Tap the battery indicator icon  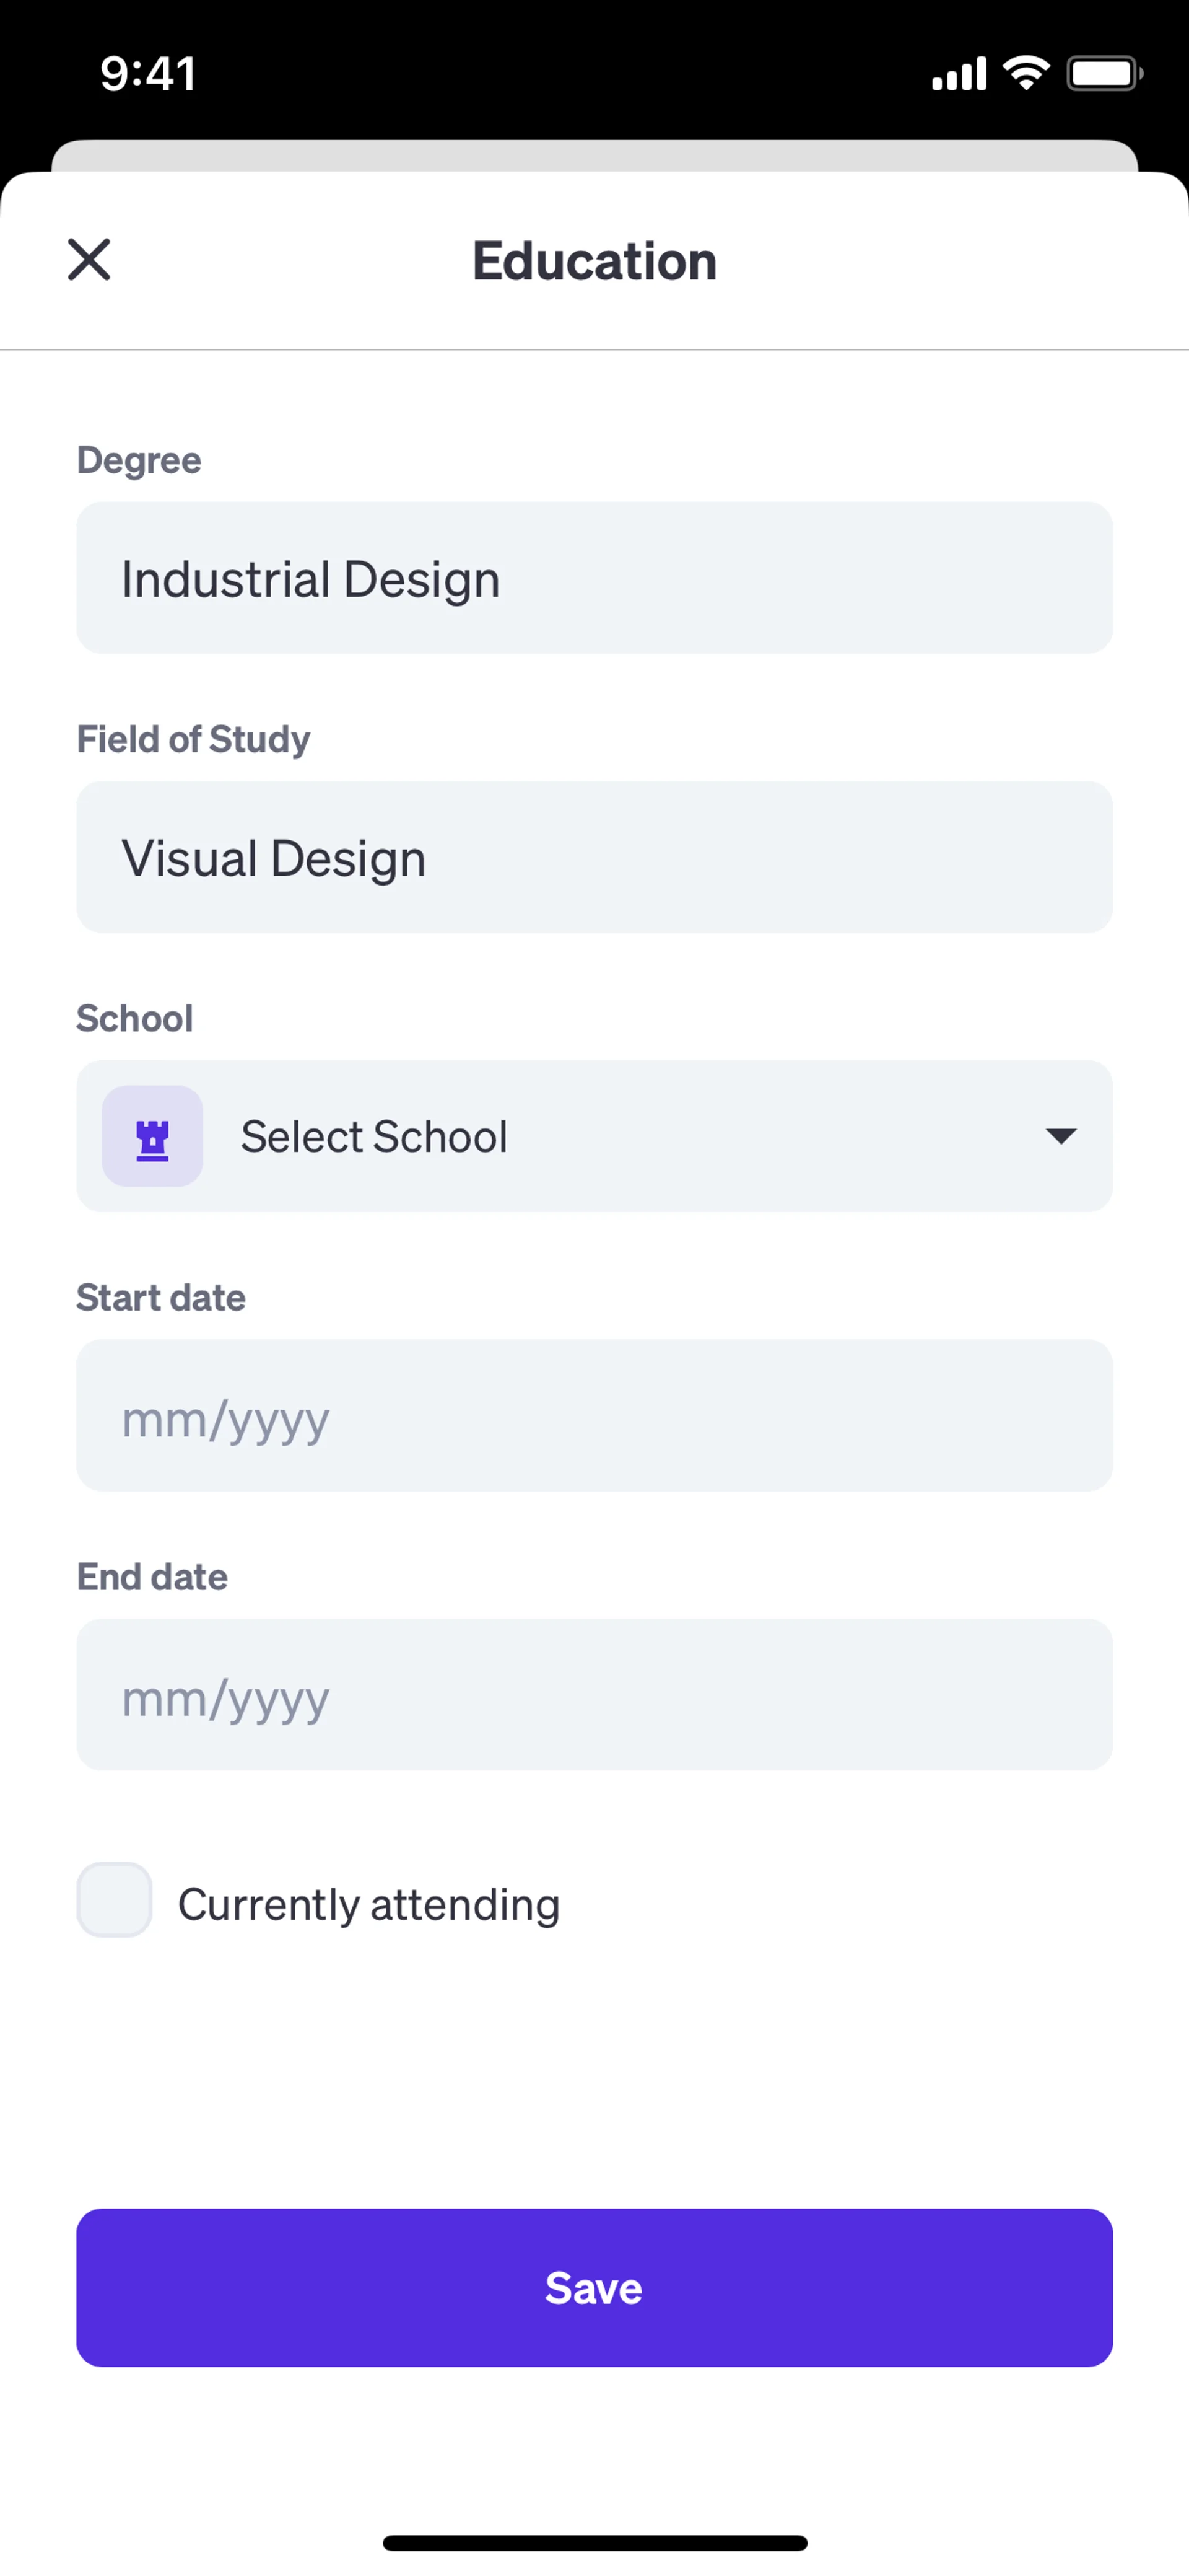pyautogui.click(x=1103, y=74)
